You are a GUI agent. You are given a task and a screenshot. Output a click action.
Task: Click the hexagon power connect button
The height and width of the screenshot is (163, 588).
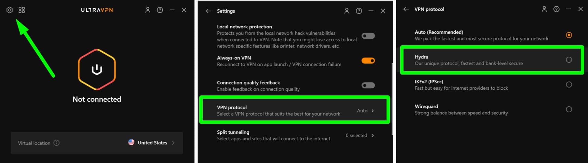[97, 69]
